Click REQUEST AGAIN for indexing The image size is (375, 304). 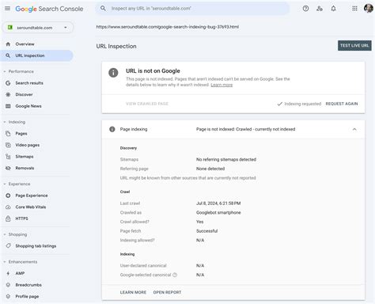[x=342, y=104]
